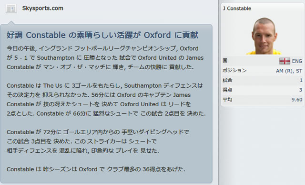The height and width of the screenshot is (185, 305).
Task: Click the England flag icon
Action: [285, 61]
